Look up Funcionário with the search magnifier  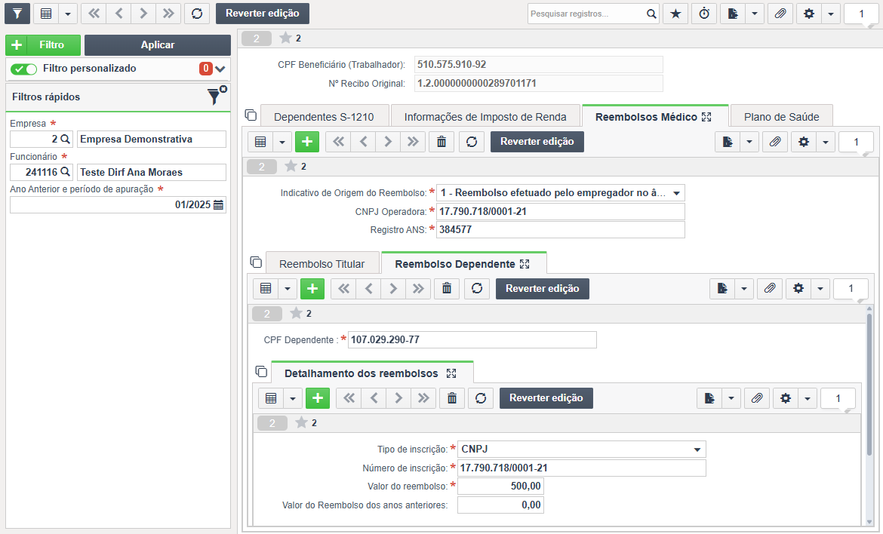pyautogui.click(x=66, y=172)
